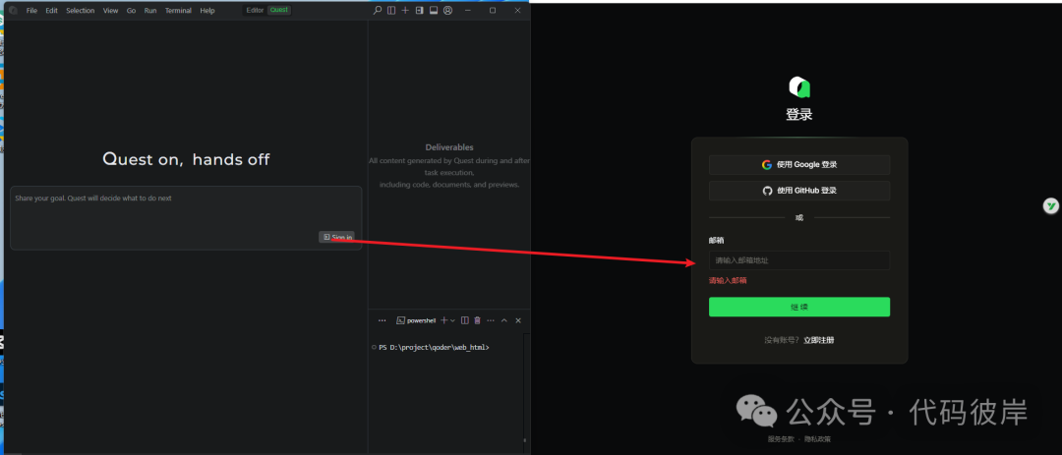Toggle the sidebar layout icon in title bar

click(x=391, y=10)
